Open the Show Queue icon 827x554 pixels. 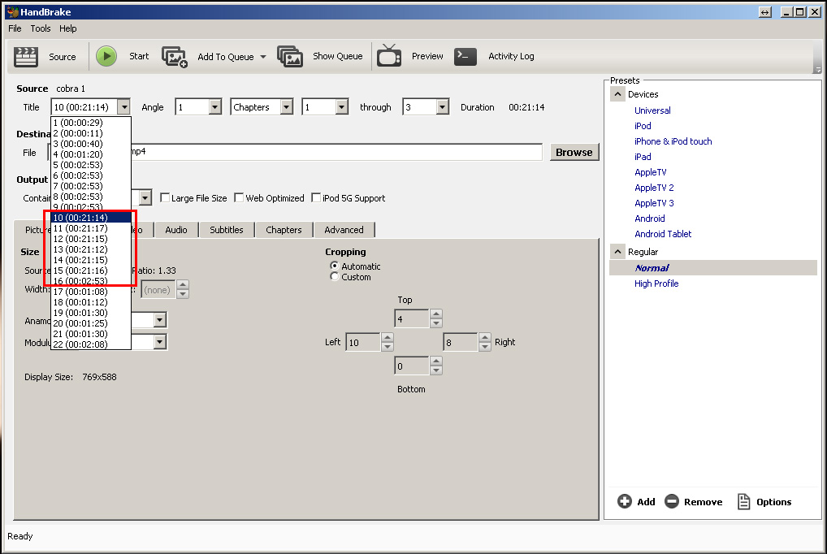point(290,56)
